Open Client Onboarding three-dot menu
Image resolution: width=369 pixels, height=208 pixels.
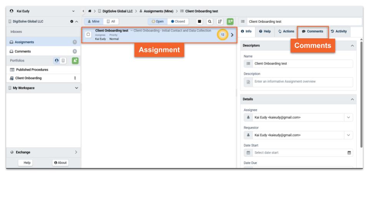[x=75, y=78]
